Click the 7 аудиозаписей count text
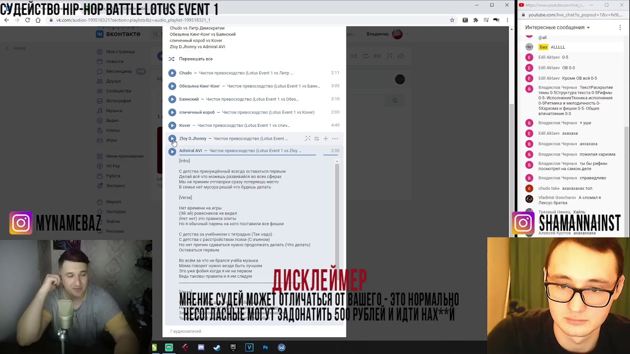This screenshot has height=354, width=630. click(x=186, y=331)
